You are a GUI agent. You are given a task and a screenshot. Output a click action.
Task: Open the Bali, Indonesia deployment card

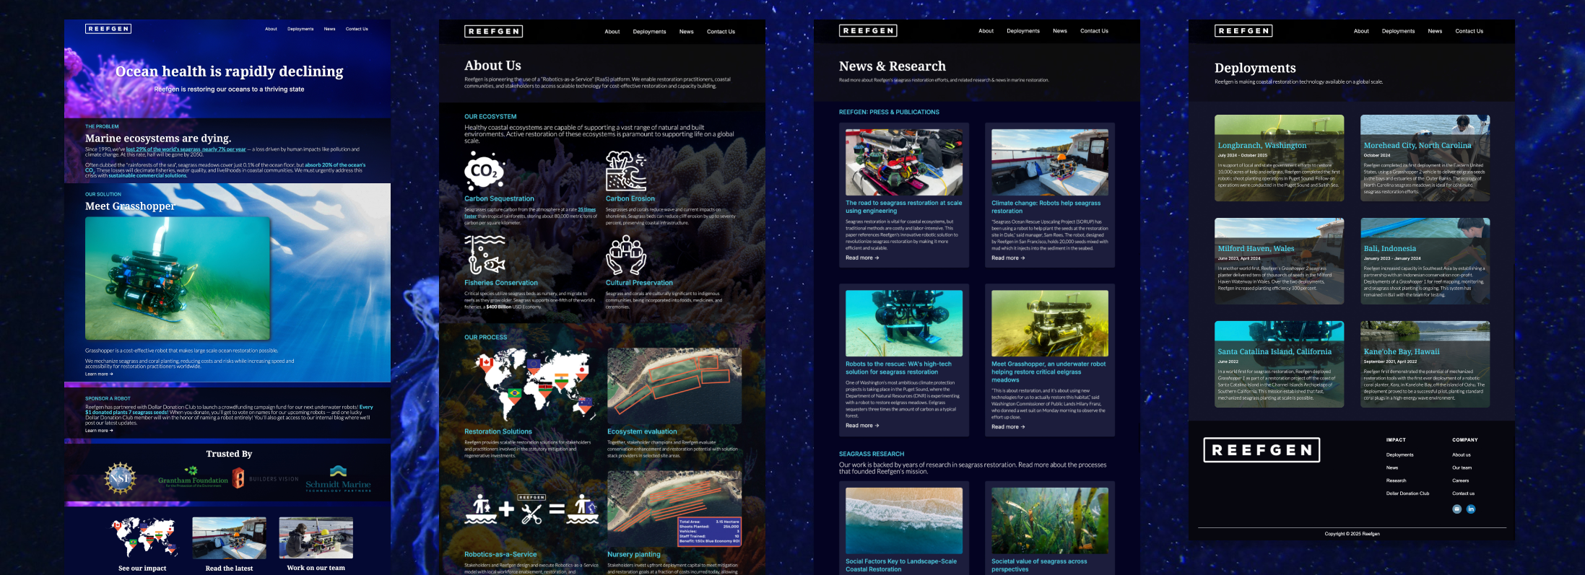point(1425,261)
